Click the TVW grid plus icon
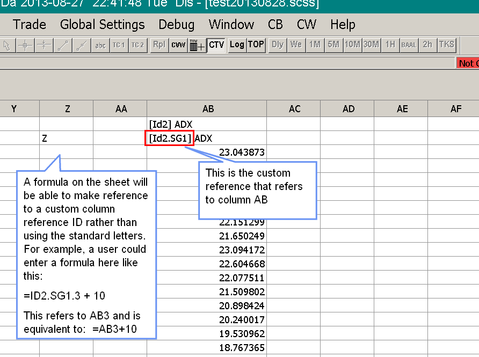The width and height of the screenshot is (479, 357). (x=197, y=45)
